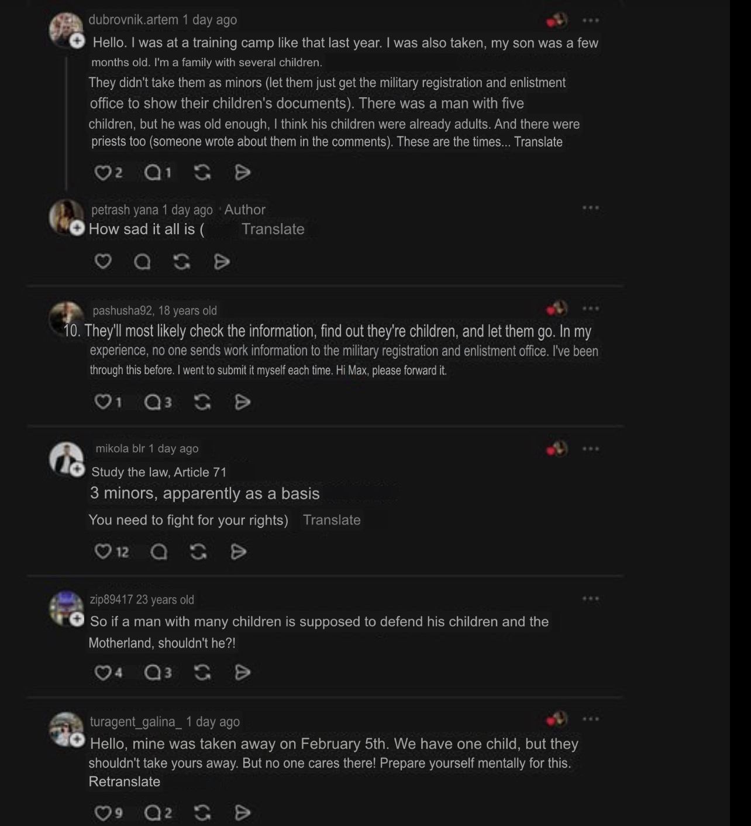The height and width of the screenshot is (826, 751).
Task: Translate petrash yana's comment
Action: point(273,229)
